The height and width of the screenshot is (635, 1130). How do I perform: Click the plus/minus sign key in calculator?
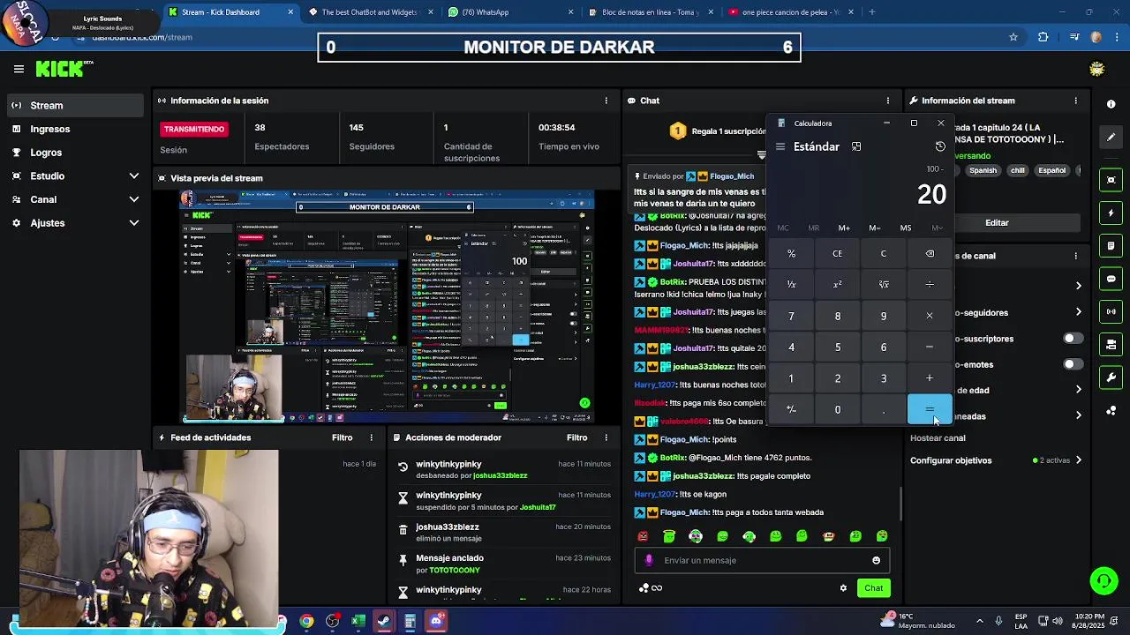coord(791,409)
